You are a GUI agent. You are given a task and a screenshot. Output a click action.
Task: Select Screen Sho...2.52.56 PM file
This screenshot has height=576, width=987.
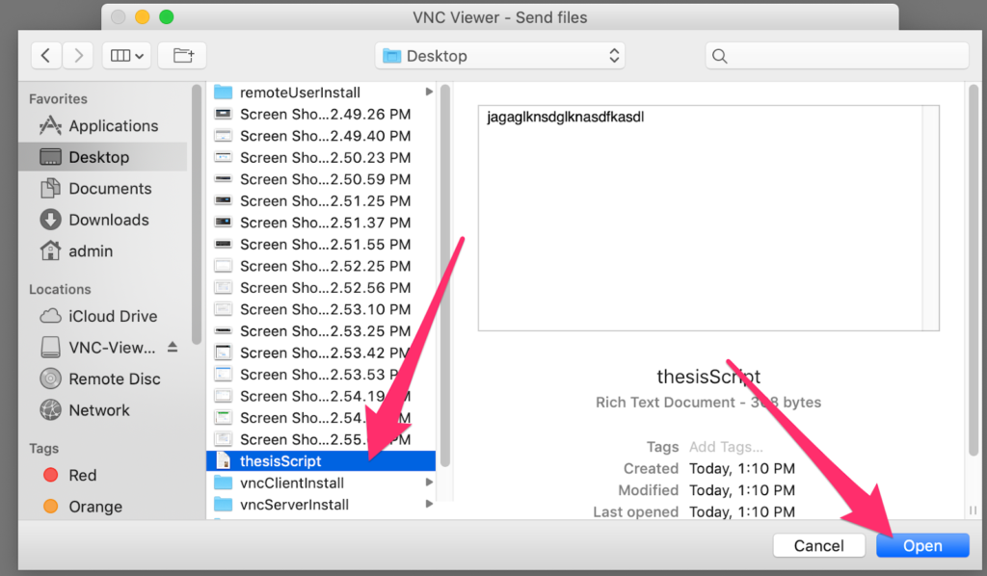(321, 288)
